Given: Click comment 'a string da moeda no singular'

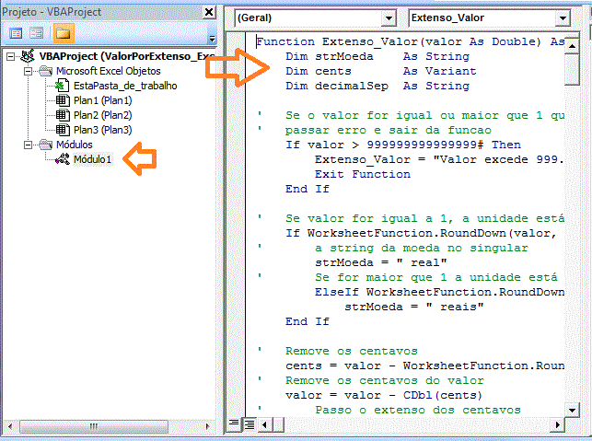Looking at the screenshot, I should coord(422,248).
